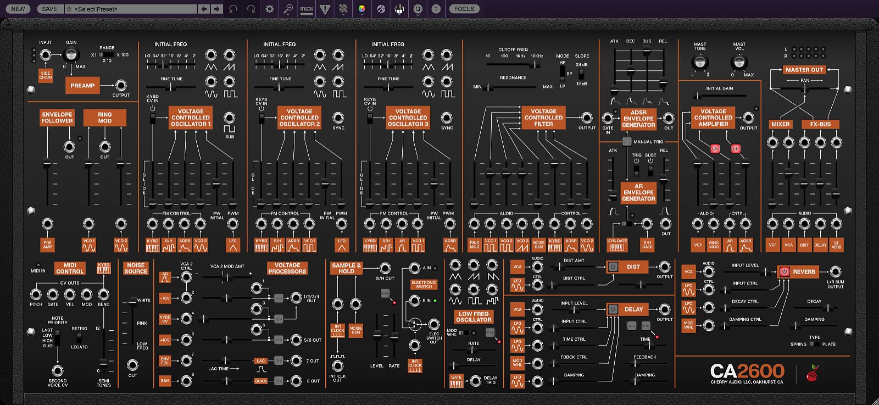This screenshot has width=879, height=405.
Task: Expand the zoom magnifier menu
Action: [288, 9]
